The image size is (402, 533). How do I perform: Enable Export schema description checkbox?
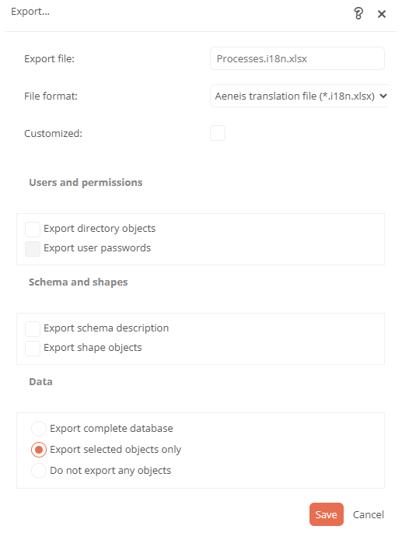coord(33,329)
